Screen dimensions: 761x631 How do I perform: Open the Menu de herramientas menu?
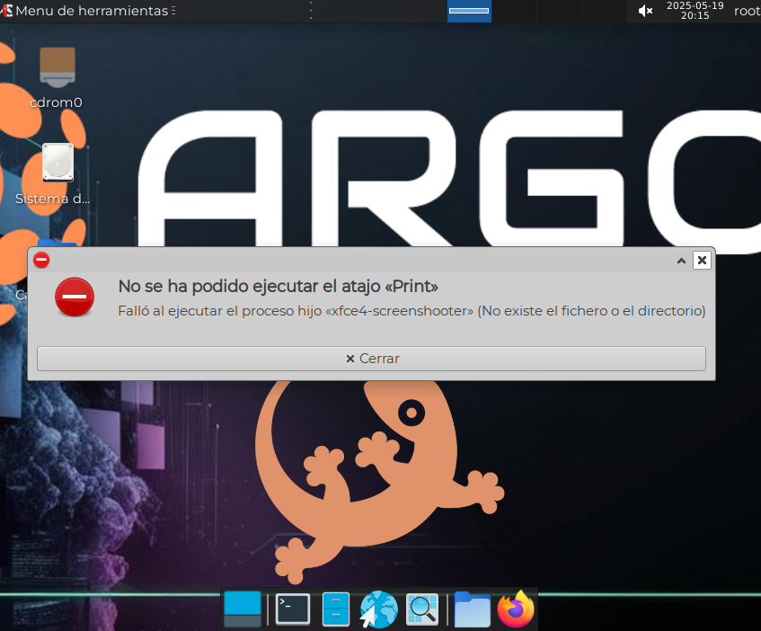point(90,11)
